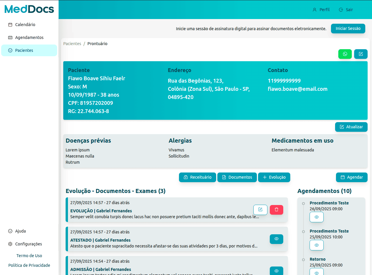Open Configurações from the sidebar

[28, 244]
